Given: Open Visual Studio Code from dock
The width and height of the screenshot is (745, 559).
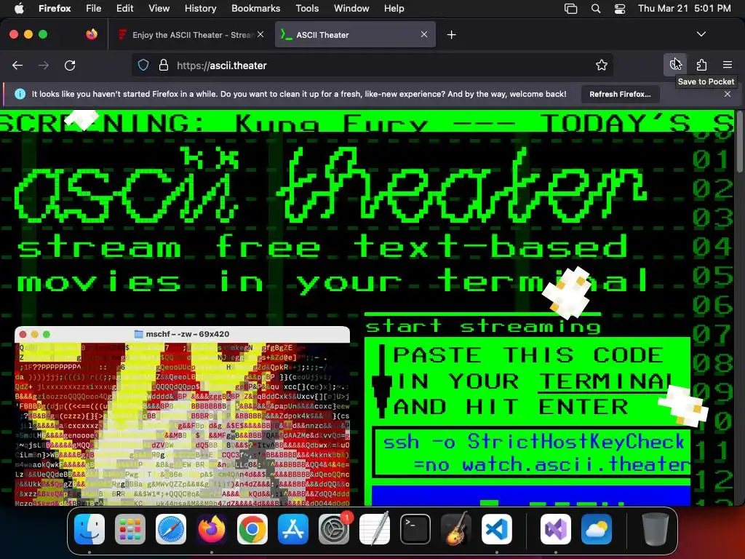Looking at the screenshot, I should (497, 529).
